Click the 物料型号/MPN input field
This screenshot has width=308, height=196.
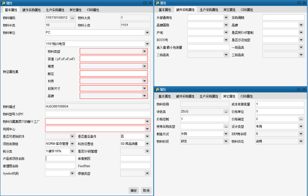pyautogui.click(x=98, y=114)
